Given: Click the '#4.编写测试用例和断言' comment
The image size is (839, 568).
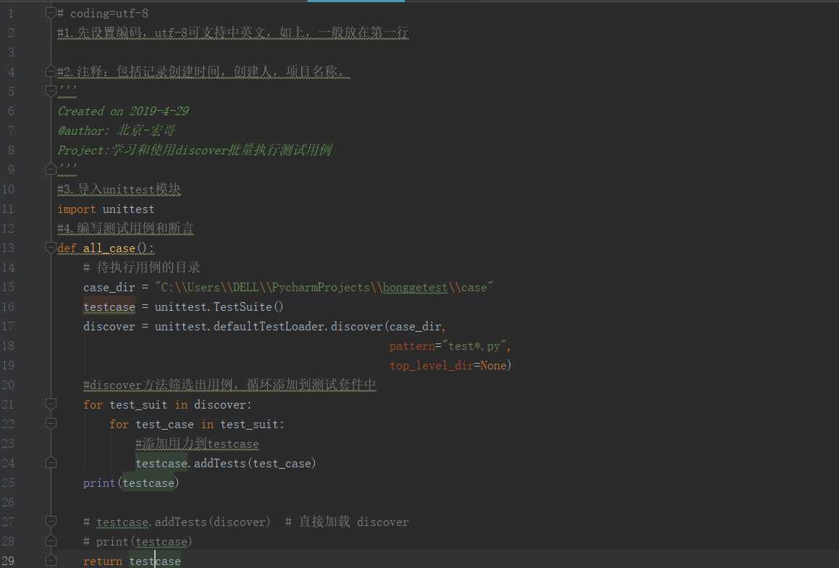Looking at the screenshot, I should 126,228.
